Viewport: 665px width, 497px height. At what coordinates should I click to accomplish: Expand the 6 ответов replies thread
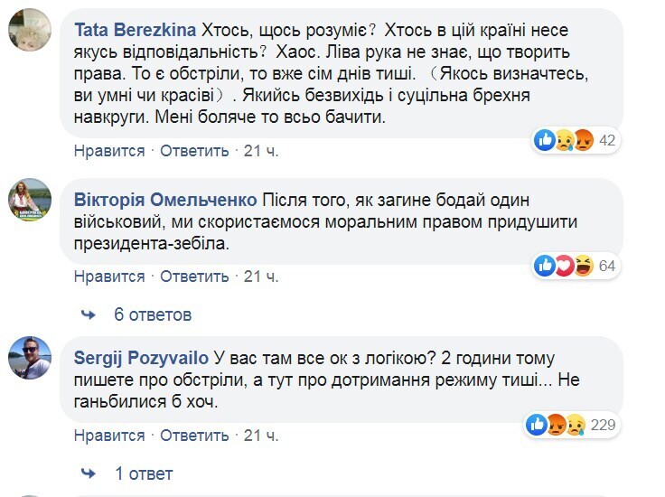pyautogui.click(x=153, y=315)
